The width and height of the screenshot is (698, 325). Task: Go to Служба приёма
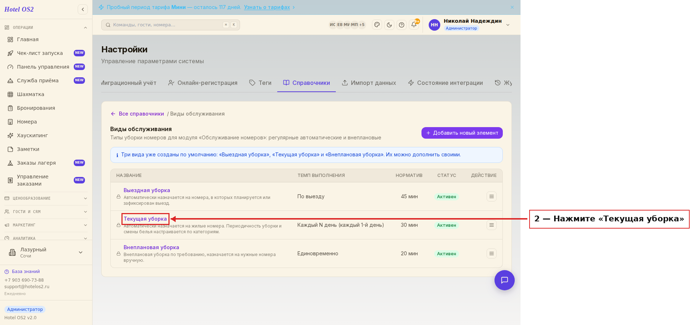pos(46,81)
